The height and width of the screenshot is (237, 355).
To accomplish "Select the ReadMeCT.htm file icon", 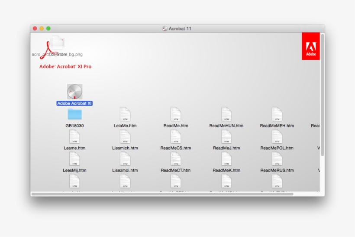I will 176,159.
